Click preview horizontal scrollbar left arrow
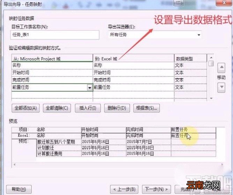 pyautogui.click(x=15, y=164)
